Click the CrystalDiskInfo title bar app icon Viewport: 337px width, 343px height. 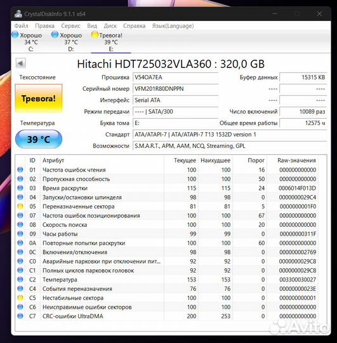tap(18, 14)
